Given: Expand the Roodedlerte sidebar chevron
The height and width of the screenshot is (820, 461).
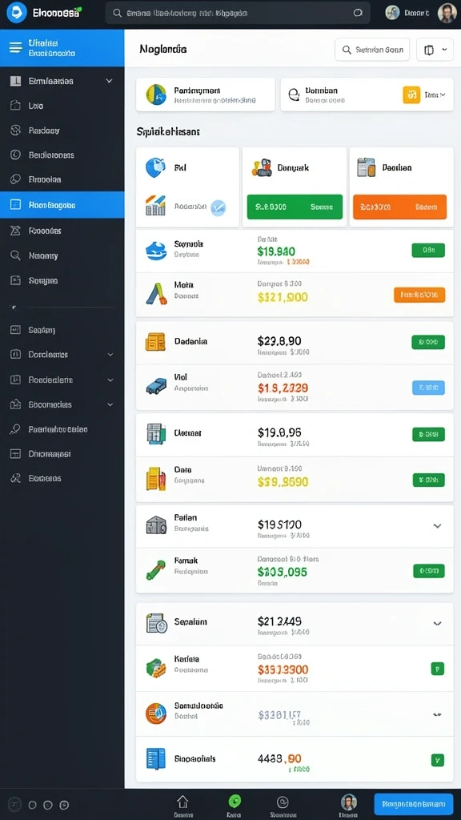Looking at the screenshot, I should [x=110, y=380].
